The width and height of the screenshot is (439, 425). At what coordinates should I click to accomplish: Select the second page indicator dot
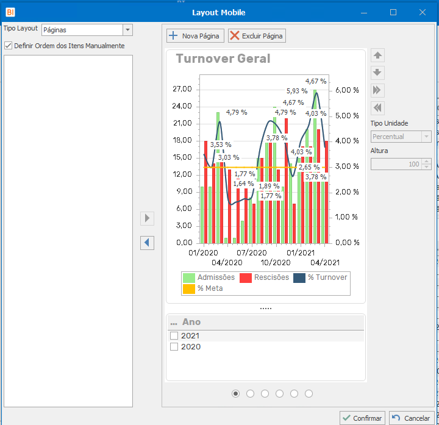point(250,394)
